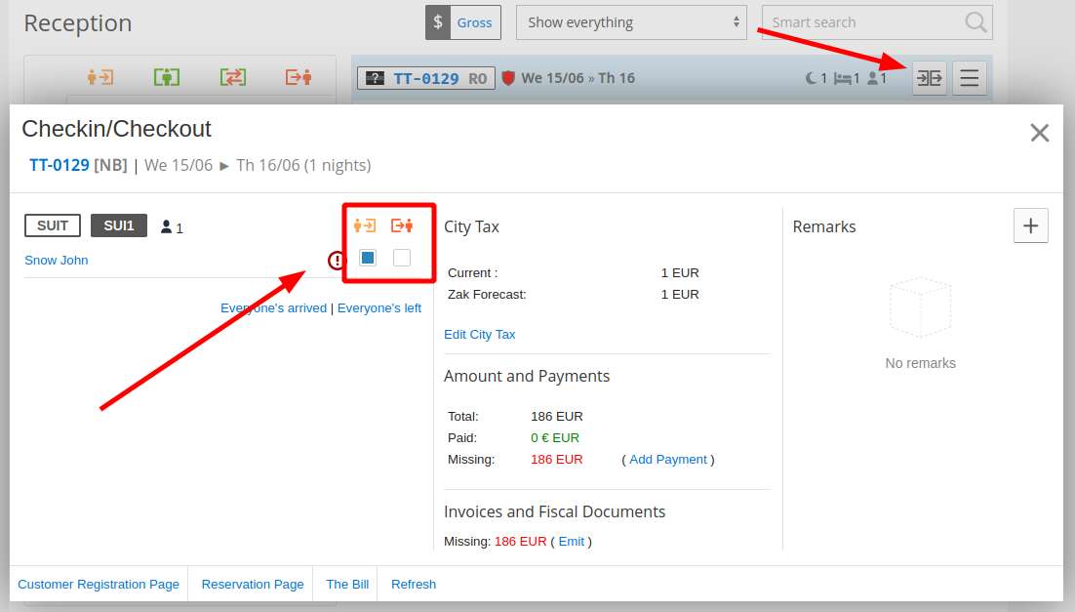1075x612 pixels.
Task: Click Everyone's arrived link
Action: 273,307
